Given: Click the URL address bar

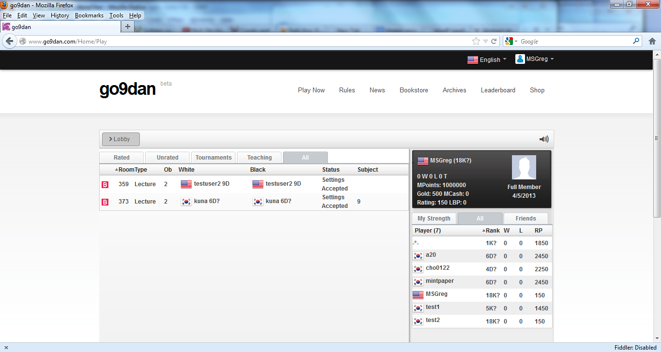Looking at the screenshot, I should (x=242, y=42).
